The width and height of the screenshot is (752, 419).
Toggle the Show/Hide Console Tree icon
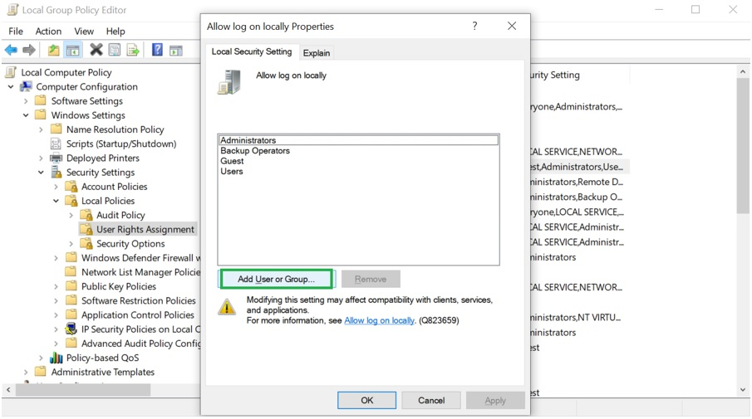click(x=72, y=51)
